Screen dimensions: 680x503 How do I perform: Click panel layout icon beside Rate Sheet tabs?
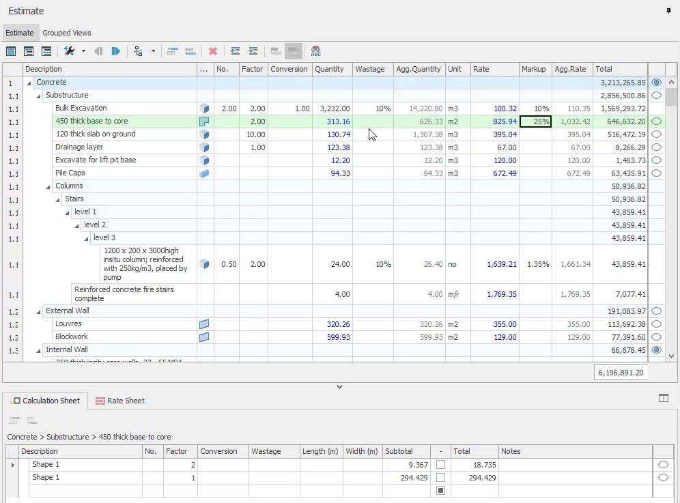[x=664, y=398]
